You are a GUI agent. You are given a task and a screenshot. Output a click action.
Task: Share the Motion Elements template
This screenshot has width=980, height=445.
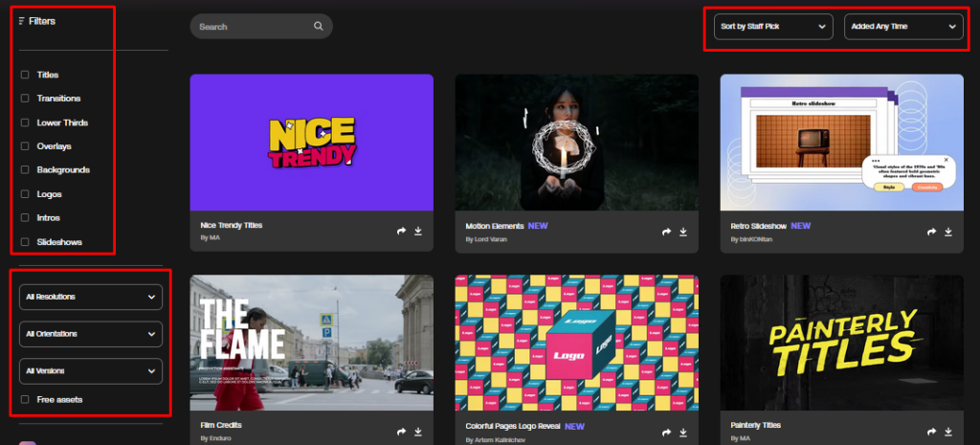pos(666,232)
